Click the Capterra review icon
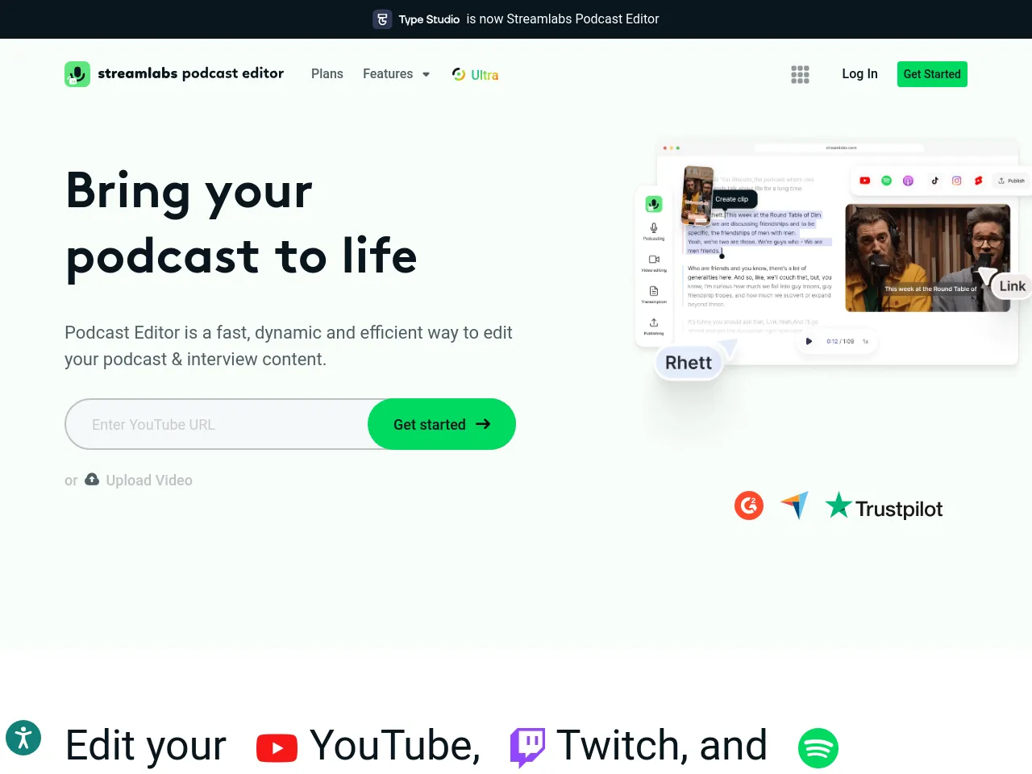Screen dimensions: 1032x774 click(x=794, y=506)
